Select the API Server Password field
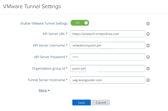The width and height of the screenshot is (168, 111). (x=108, y=57)
